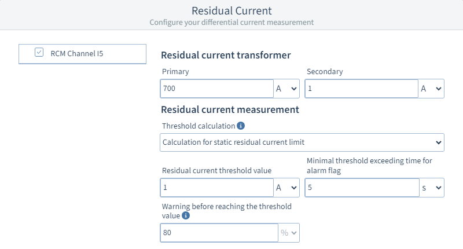Click the Residual Current page title

(231, 10)
